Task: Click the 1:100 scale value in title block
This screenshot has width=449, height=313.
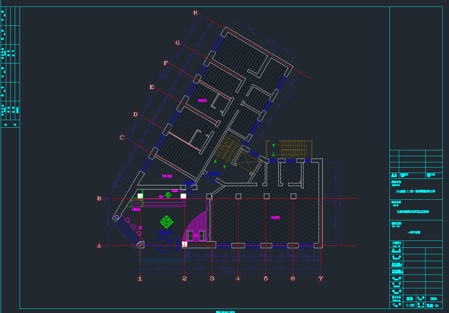Action: pyautogui.click(x=410, y=305)
